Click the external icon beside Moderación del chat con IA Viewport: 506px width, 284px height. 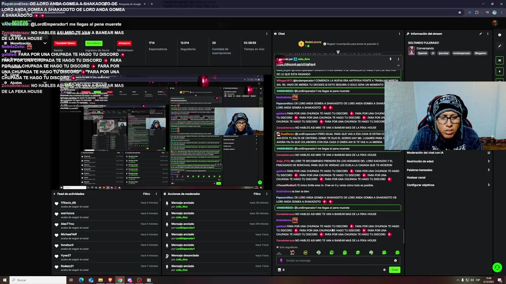[489, 153]
